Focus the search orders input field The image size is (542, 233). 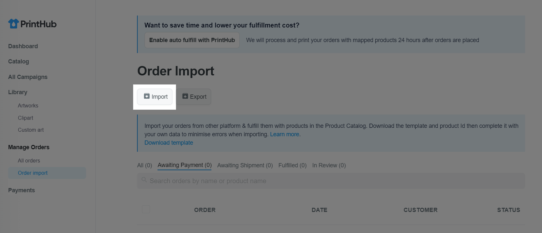[x=331, y=181]
